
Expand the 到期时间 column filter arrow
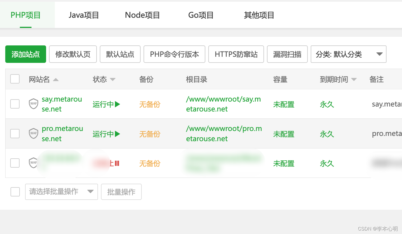pos(354,80)
